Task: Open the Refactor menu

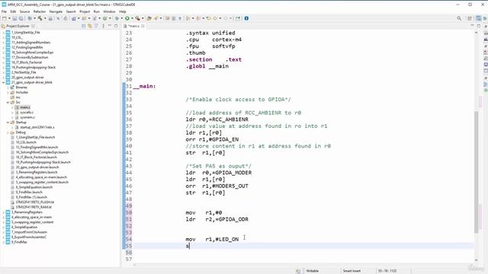Action: pos(40,11)
